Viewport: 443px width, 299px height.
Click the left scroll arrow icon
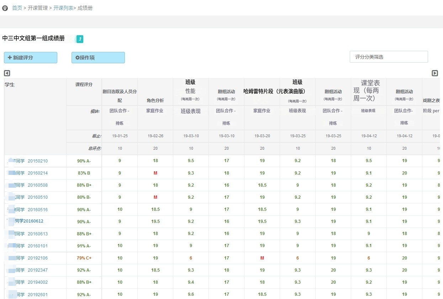coord(7,73)
